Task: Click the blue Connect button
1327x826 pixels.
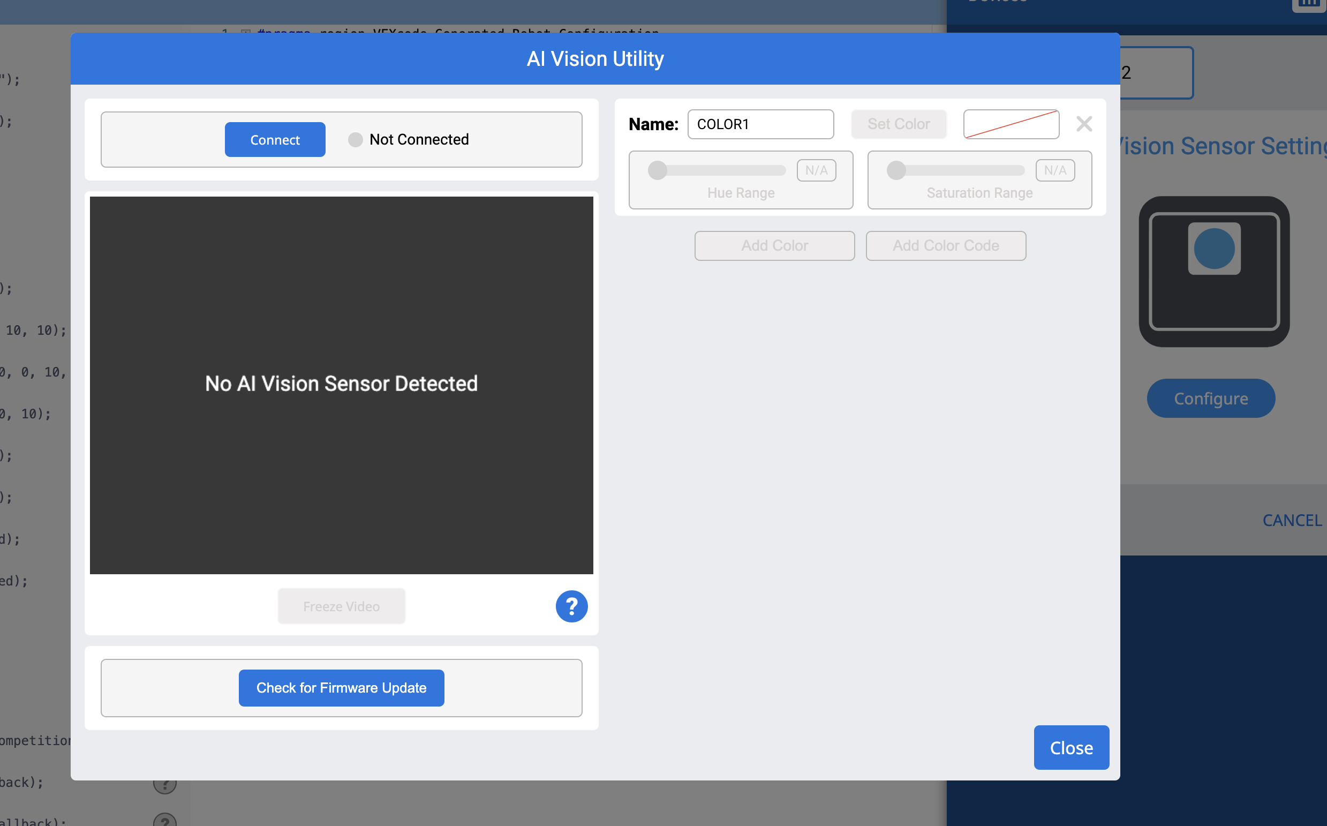Action: point(275,139)
